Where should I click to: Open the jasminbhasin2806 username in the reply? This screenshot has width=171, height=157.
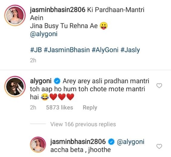pos(78,142)
